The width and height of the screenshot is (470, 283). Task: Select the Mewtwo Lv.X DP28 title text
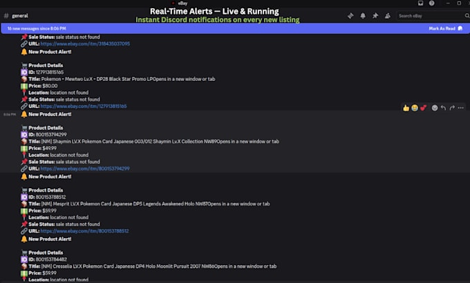click(122, 80)
